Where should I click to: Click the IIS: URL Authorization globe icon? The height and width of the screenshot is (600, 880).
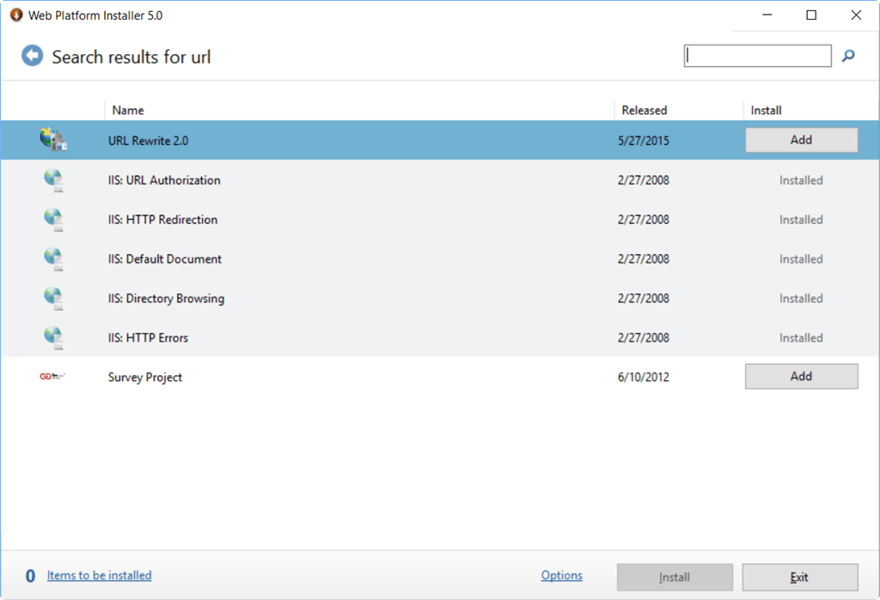pyautogui.click(x=54, y=180)
